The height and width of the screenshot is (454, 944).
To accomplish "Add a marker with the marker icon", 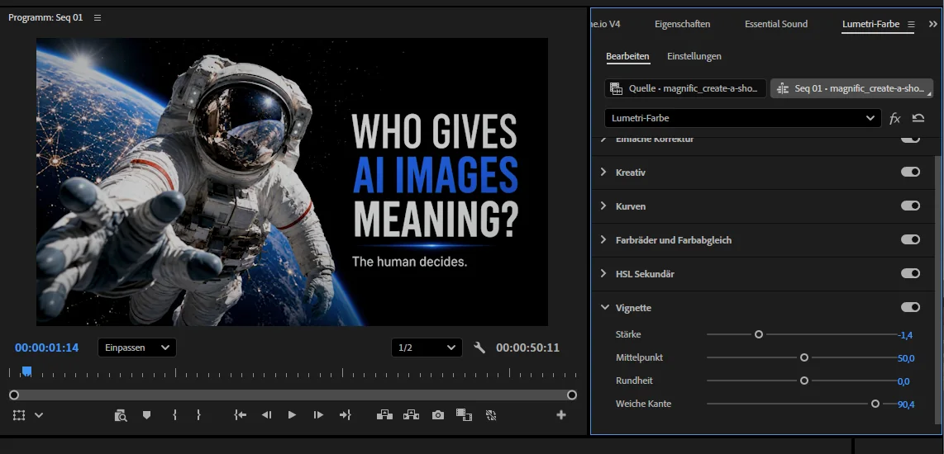I will click(146, 415).
